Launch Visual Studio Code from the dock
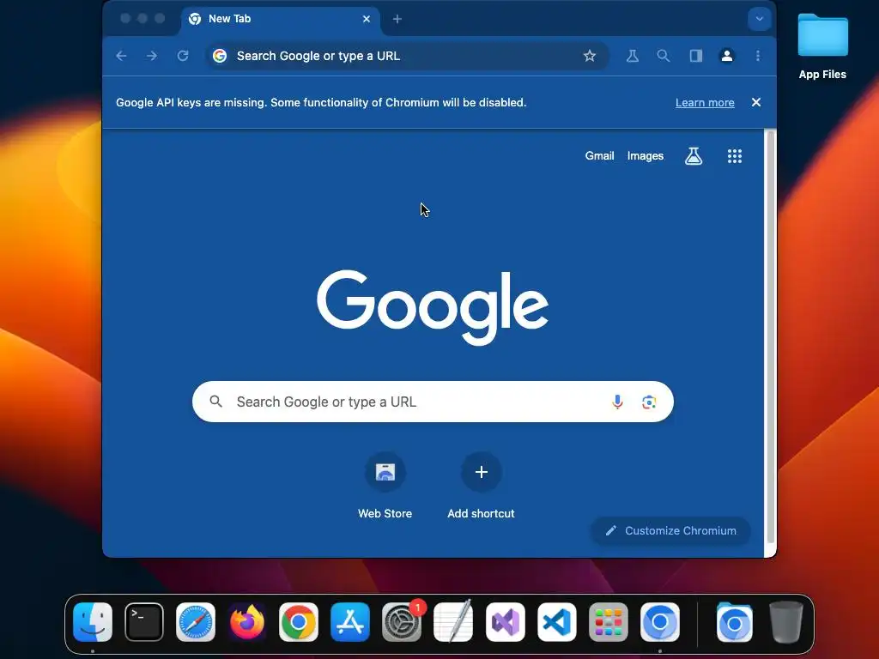Viewport: 879px width, 659px height. click(556, 622)
